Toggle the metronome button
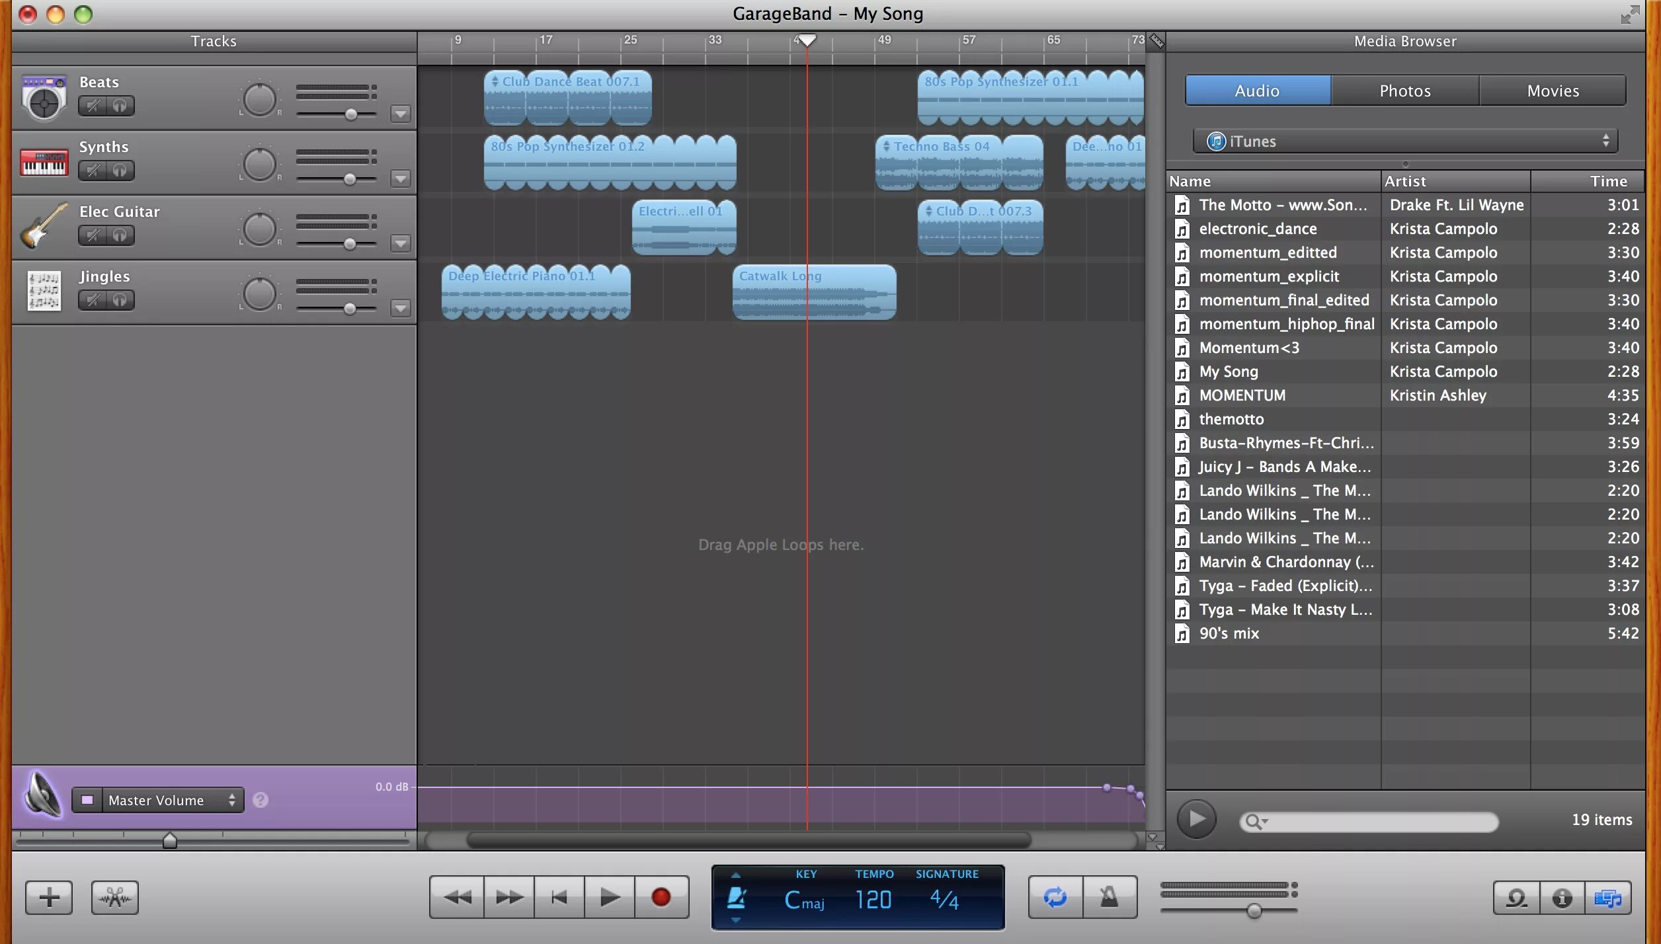Screen dimensions: 1661x944 click(x=1109, y=897)
